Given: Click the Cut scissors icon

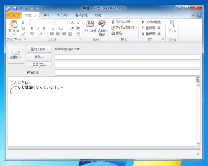Looking at the screenshot, I should click(x=23, y=22).
